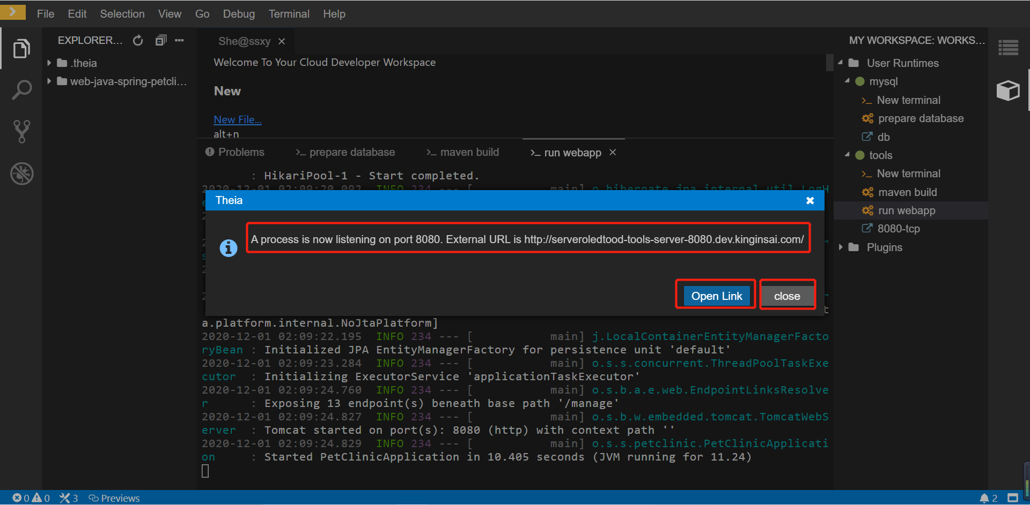Select the She@ssxy editor tab

[x=244, y=41]
